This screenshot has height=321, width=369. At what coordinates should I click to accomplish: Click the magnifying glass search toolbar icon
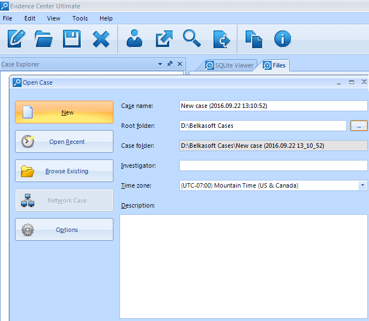coord(192,38)
